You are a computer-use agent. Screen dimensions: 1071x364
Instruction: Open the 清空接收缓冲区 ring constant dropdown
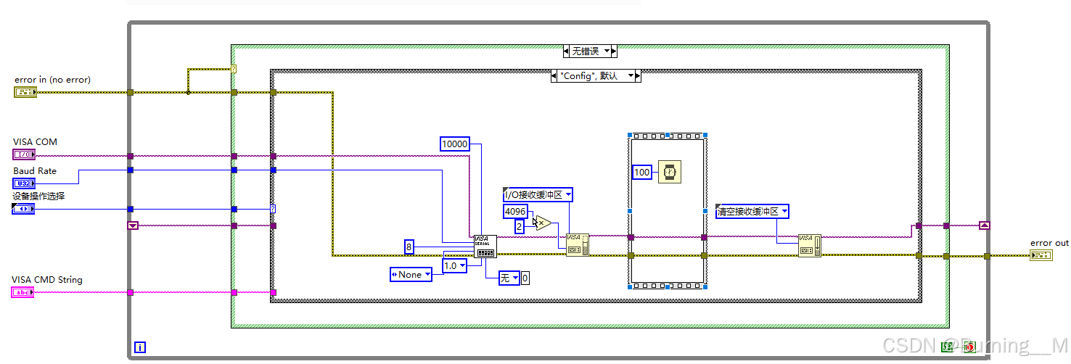coord(785,212)
